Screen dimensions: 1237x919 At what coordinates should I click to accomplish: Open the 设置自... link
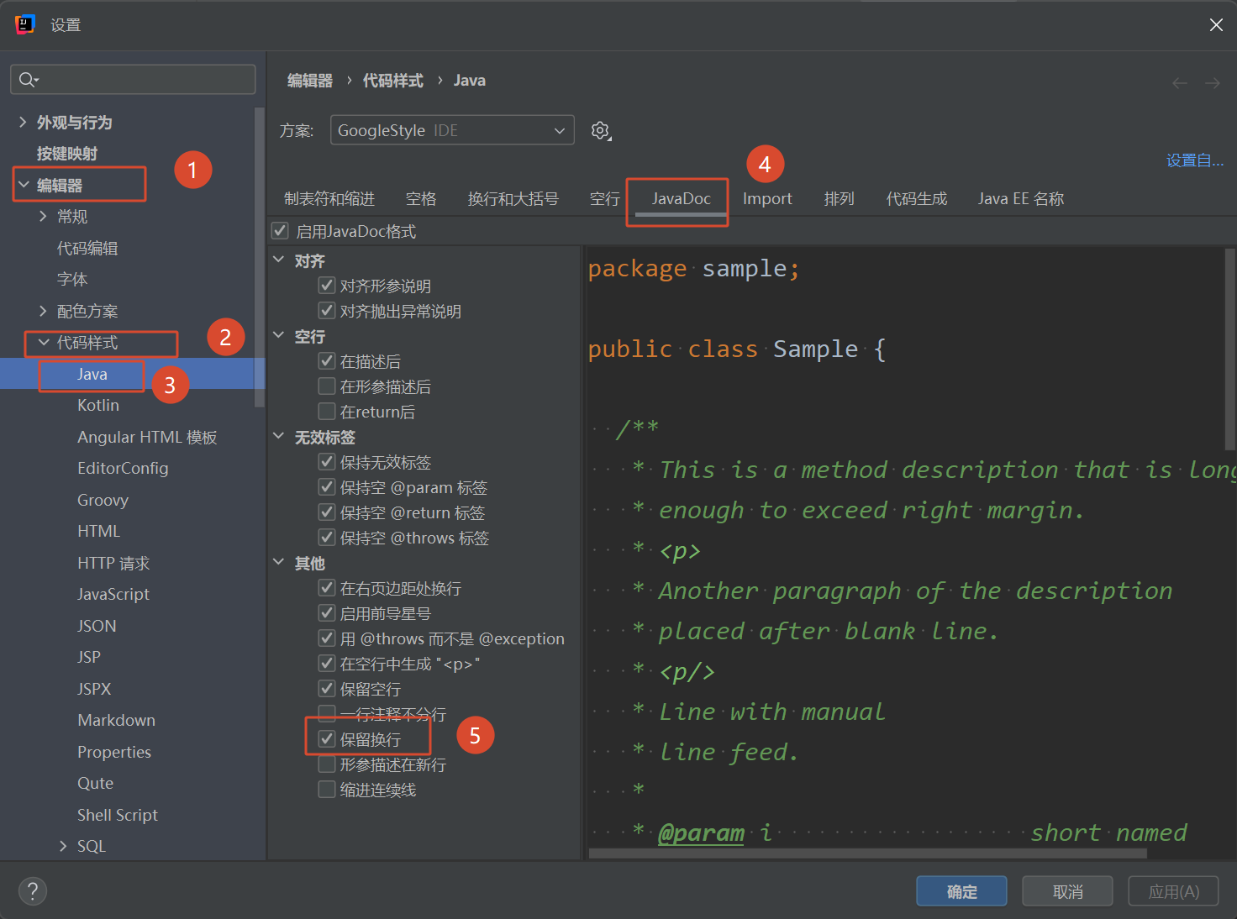point(1194,160)
